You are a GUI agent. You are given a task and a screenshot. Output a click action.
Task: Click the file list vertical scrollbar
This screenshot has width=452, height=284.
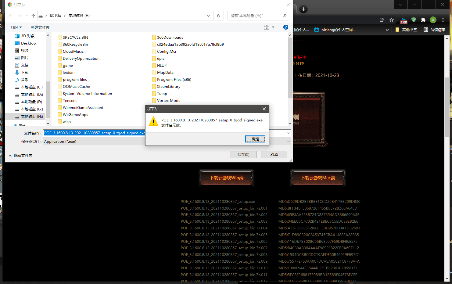[290, 67]
